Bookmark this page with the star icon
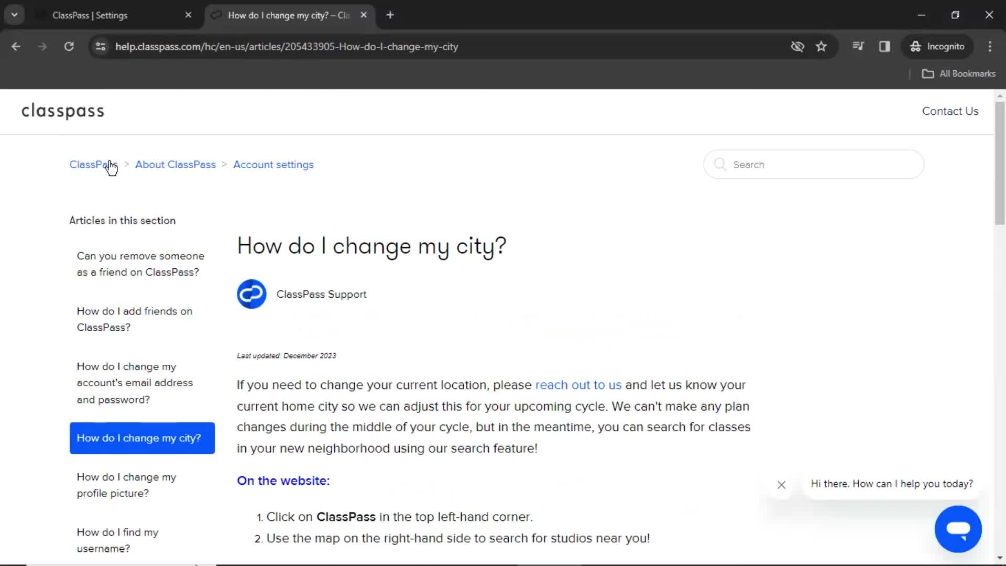This screenshot has width=1006, height=566. 821,47
